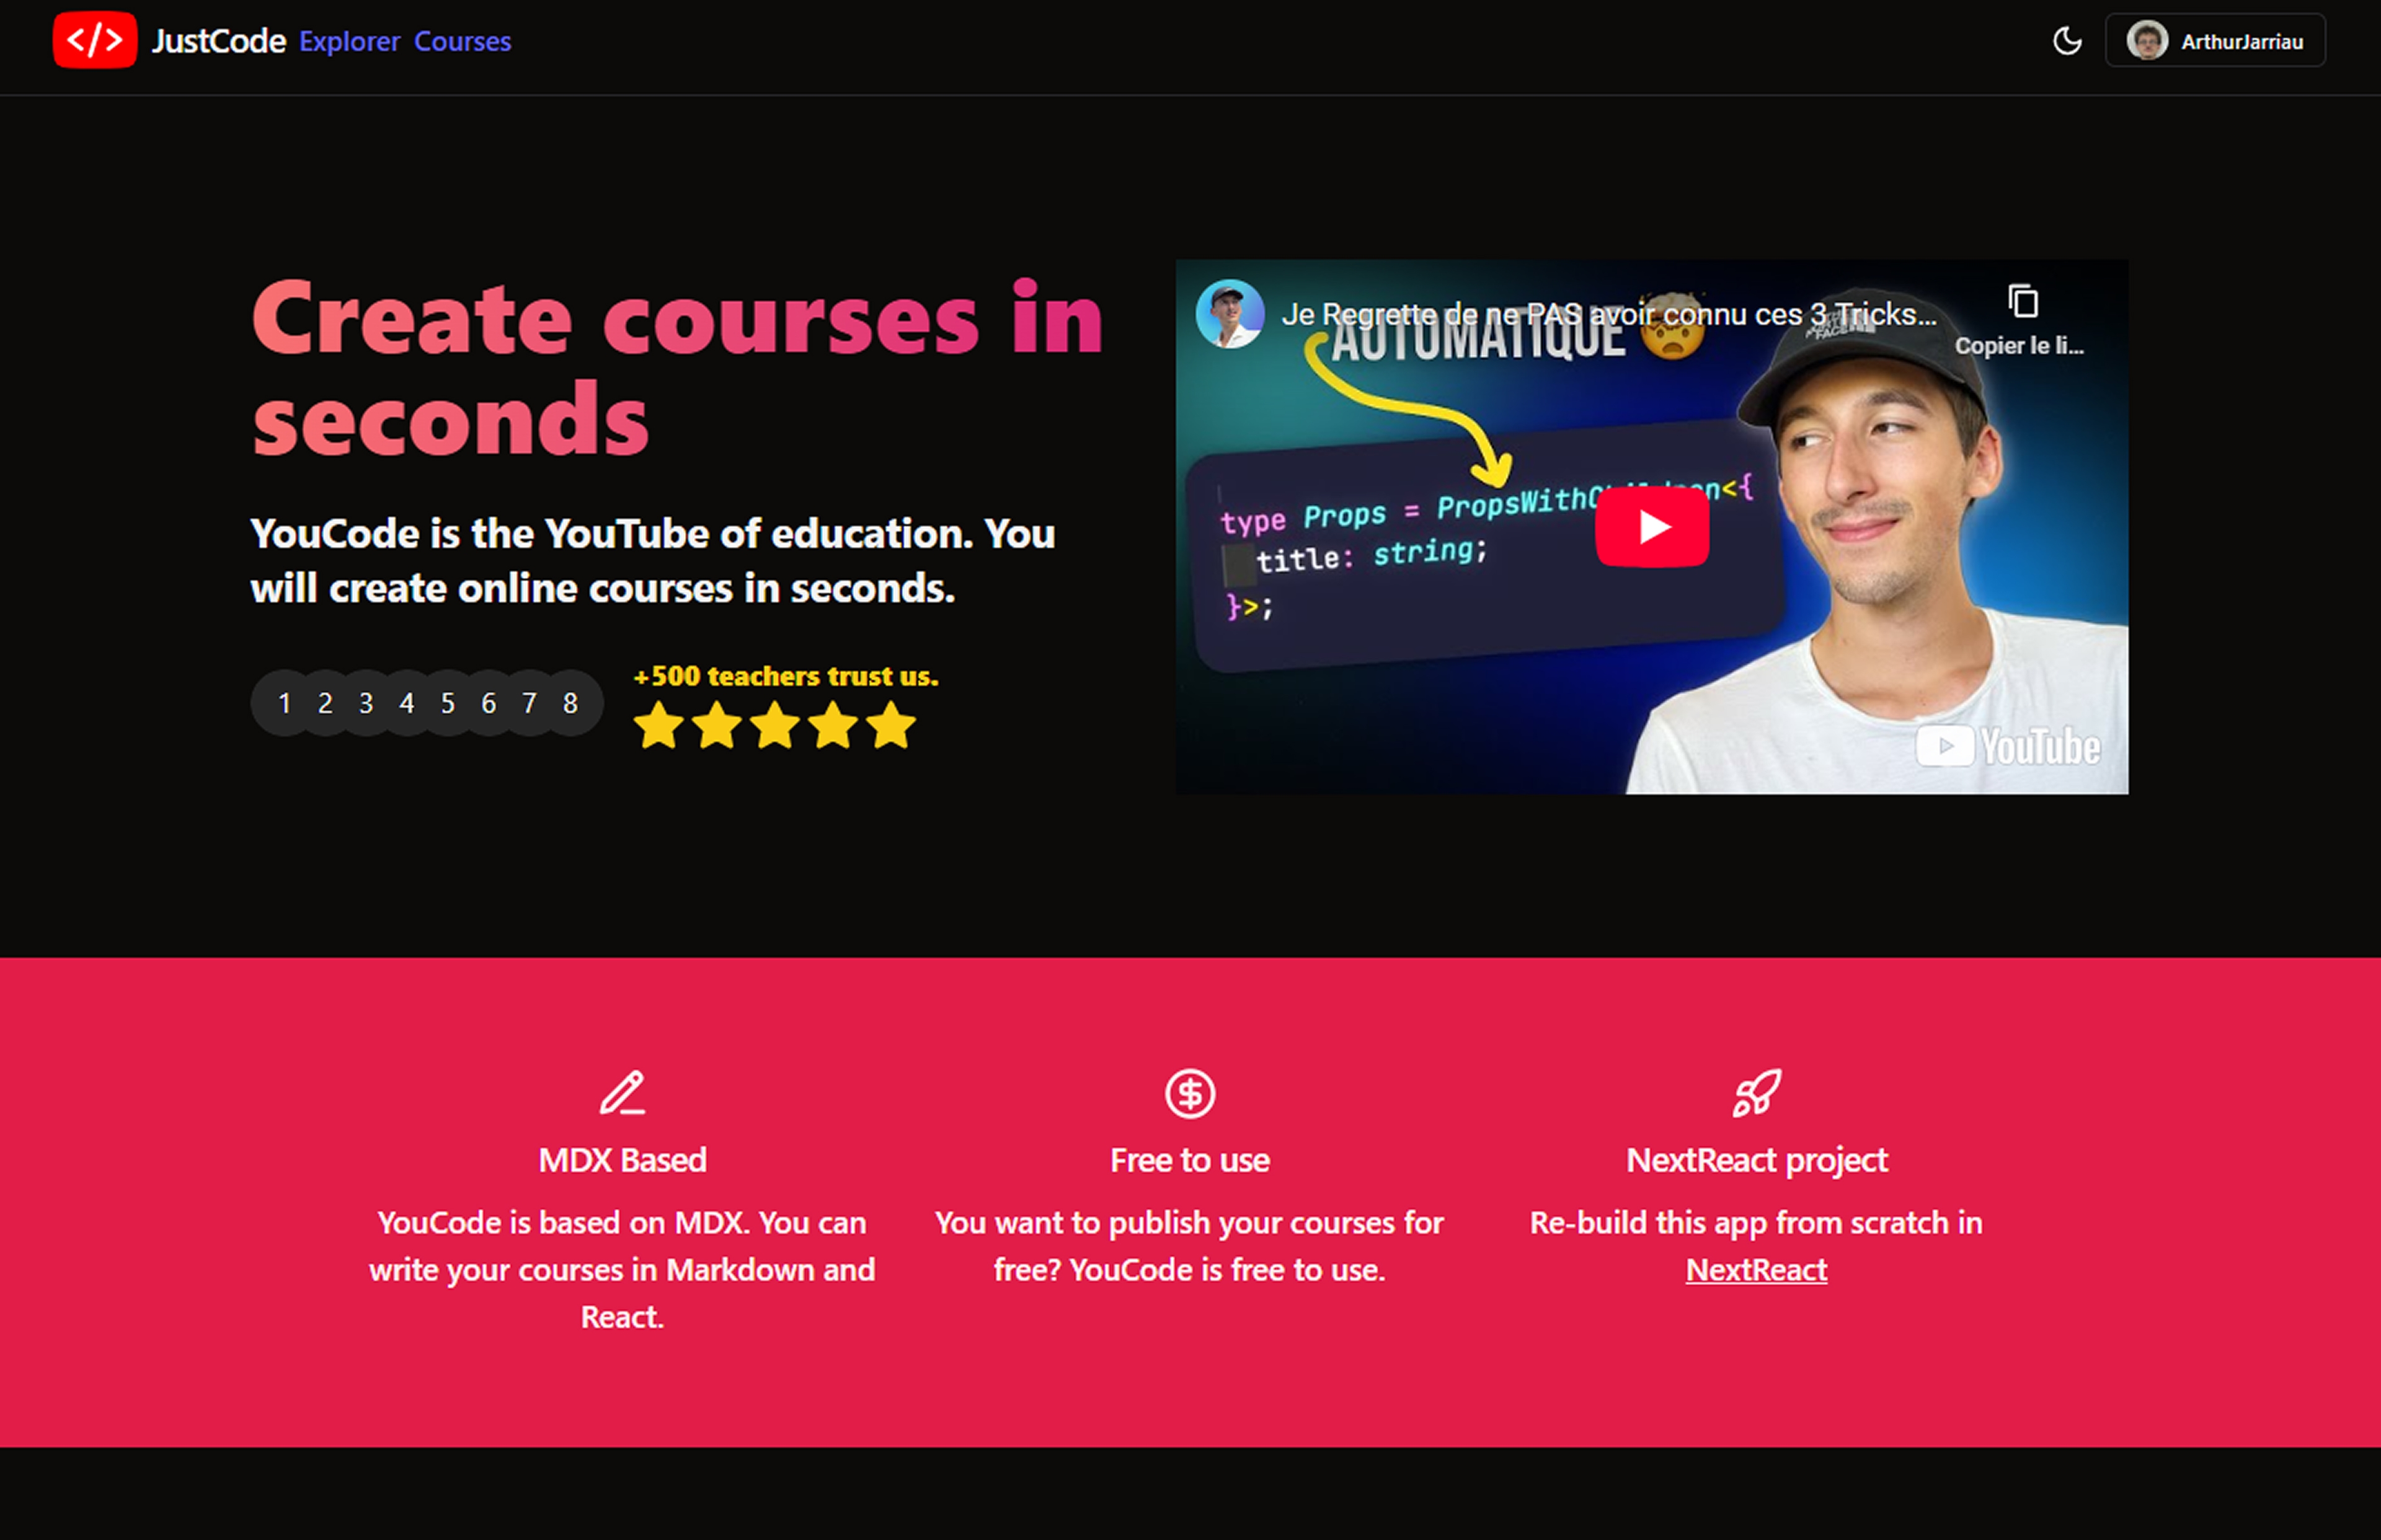
Task: Click teacher avatar number 7
Action: (x=530, y=703)
